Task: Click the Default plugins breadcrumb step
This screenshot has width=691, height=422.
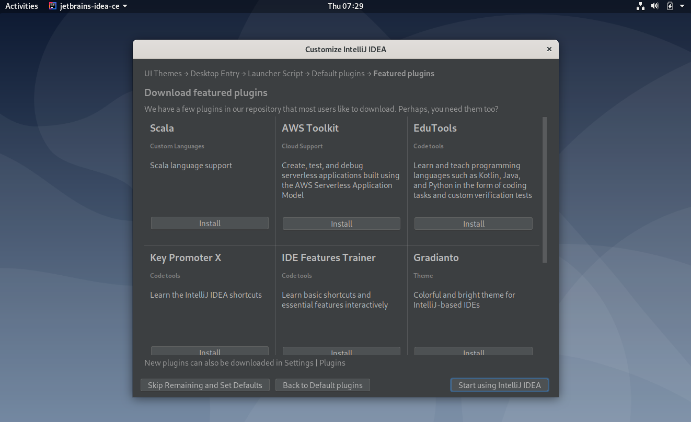Action: tap(338, 74)
